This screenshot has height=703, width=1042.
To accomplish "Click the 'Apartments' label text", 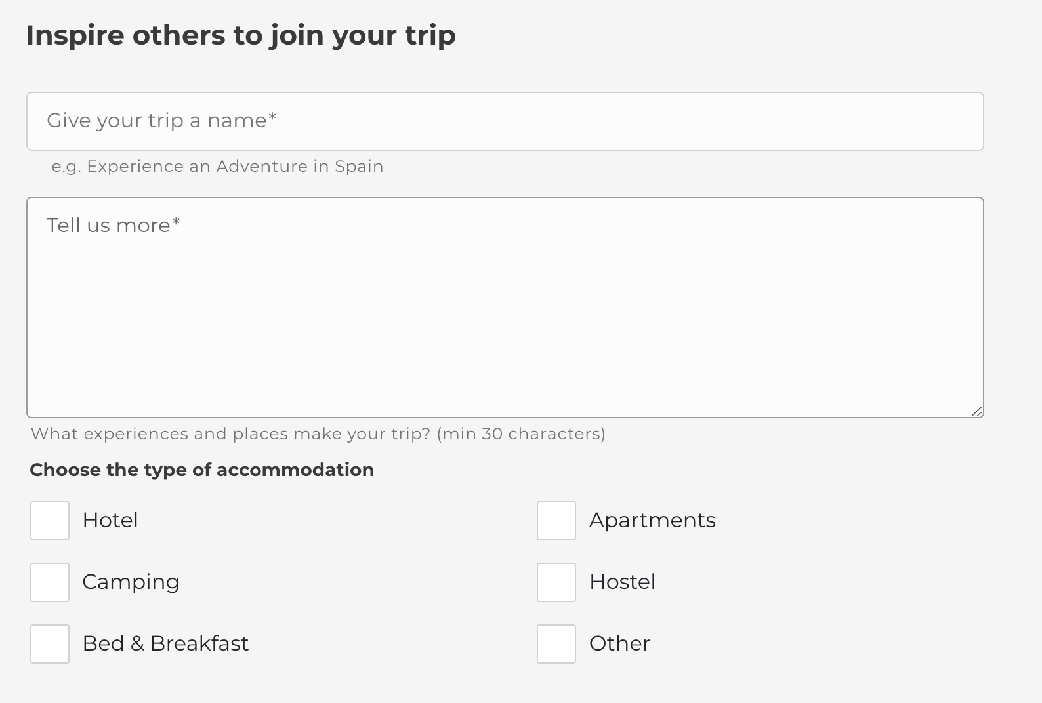I will [652, 521].
